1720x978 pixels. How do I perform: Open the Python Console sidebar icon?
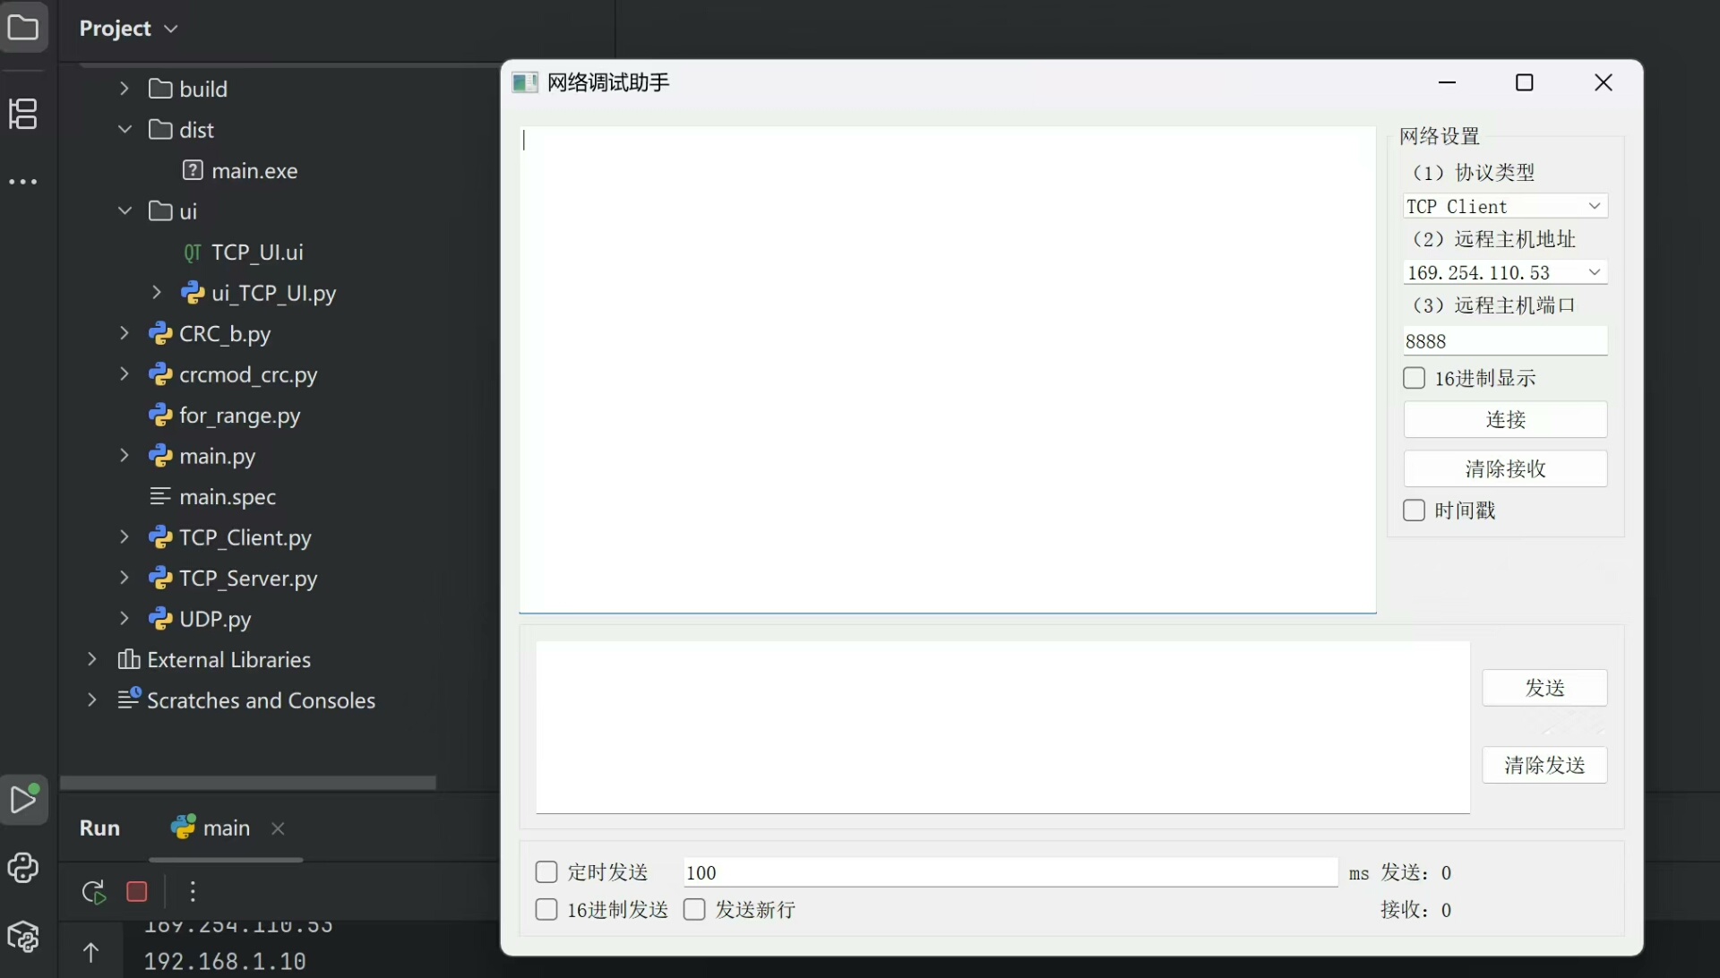click(x=23, y=867)
